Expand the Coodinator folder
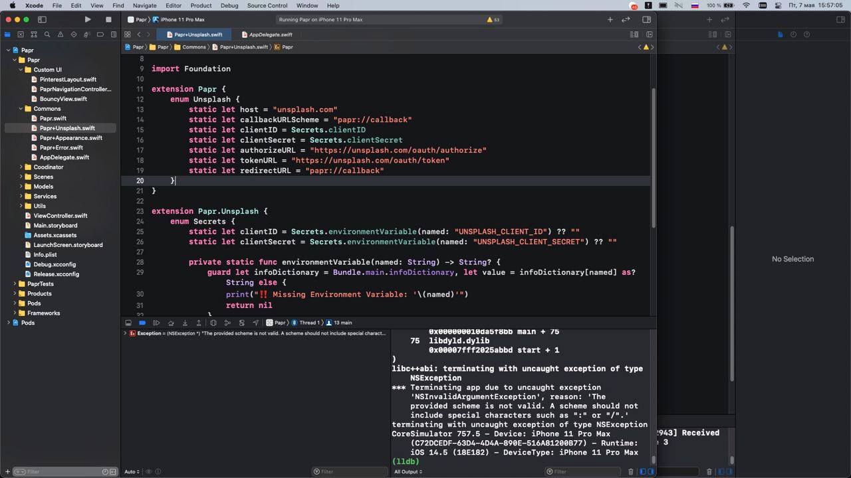Viewport: 851px width, 478px height. 21,167
